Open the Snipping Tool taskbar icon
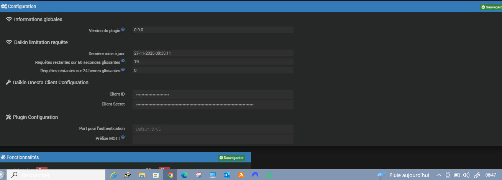This screenshot has width=502, height=180. tap(199, 175)
